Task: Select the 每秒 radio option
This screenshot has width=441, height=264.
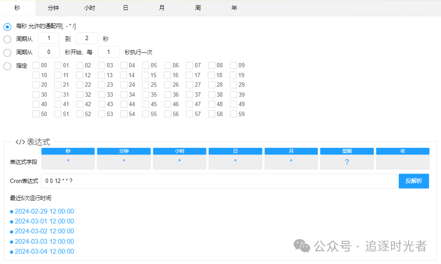Action: (7, 26)
